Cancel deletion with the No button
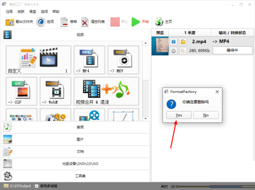Viewport: 255px width, 190px height. (x=206, y=115)
